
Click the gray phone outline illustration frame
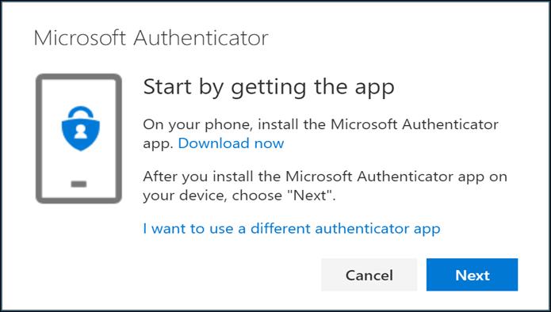click(x=78, y=139)
